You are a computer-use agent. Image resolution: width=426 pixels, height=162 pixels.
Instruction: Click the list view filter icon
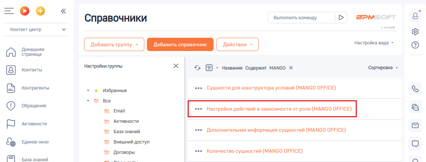click(209, 68)
